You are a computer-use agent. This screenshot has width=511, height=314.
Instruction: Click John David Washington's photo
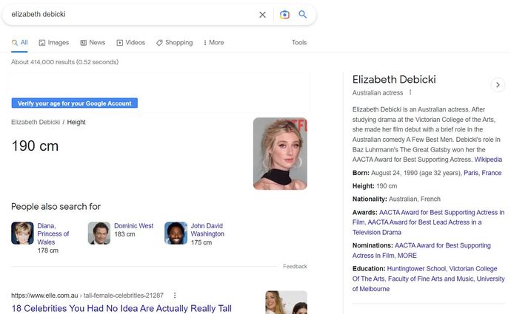click(x=176, y=233)
